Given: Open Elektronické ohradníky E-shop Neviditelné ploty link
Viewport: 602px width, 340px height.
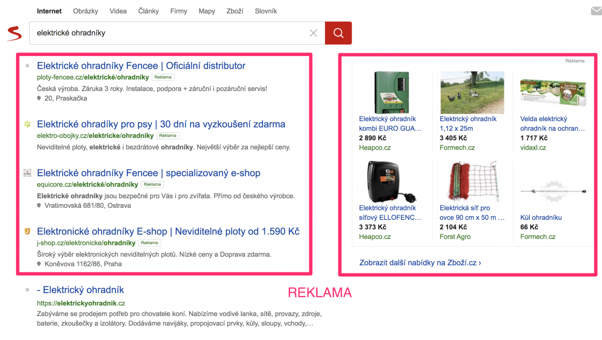Looking at the screenshot, I should pyautogui.click(x=168, y=231).
